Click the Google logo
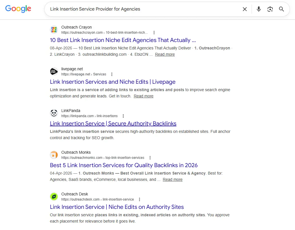Image resolution: width=295 pixels, height=230 pixels. tap(18, 9)
